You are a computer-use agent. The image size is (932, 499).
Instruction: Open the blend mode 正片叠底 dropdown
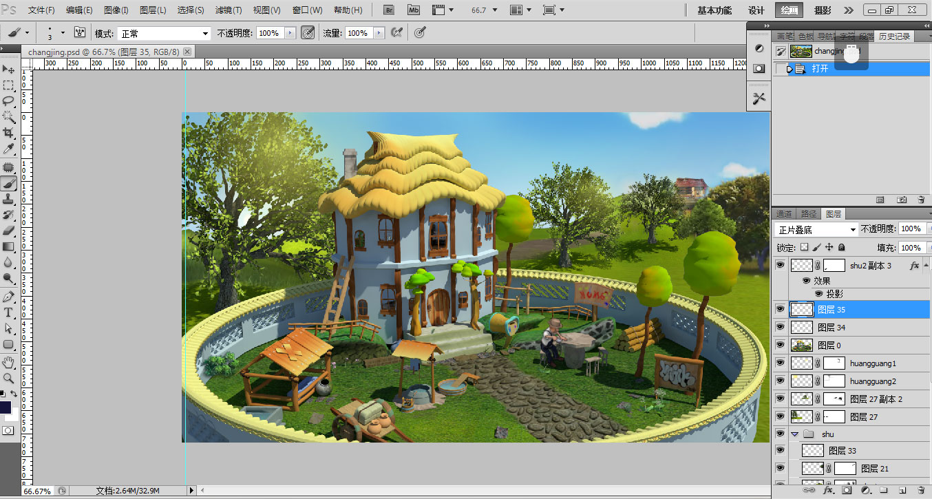(x=816, y=229)
